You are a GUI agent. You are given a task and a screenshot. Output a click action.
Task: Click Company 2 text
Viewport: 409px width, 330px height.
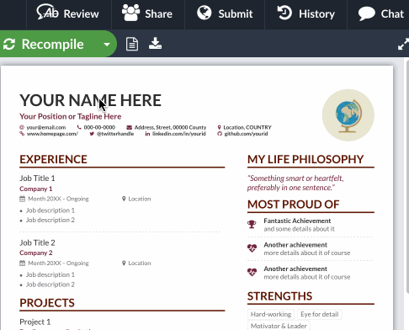click(x=36, y=253)
